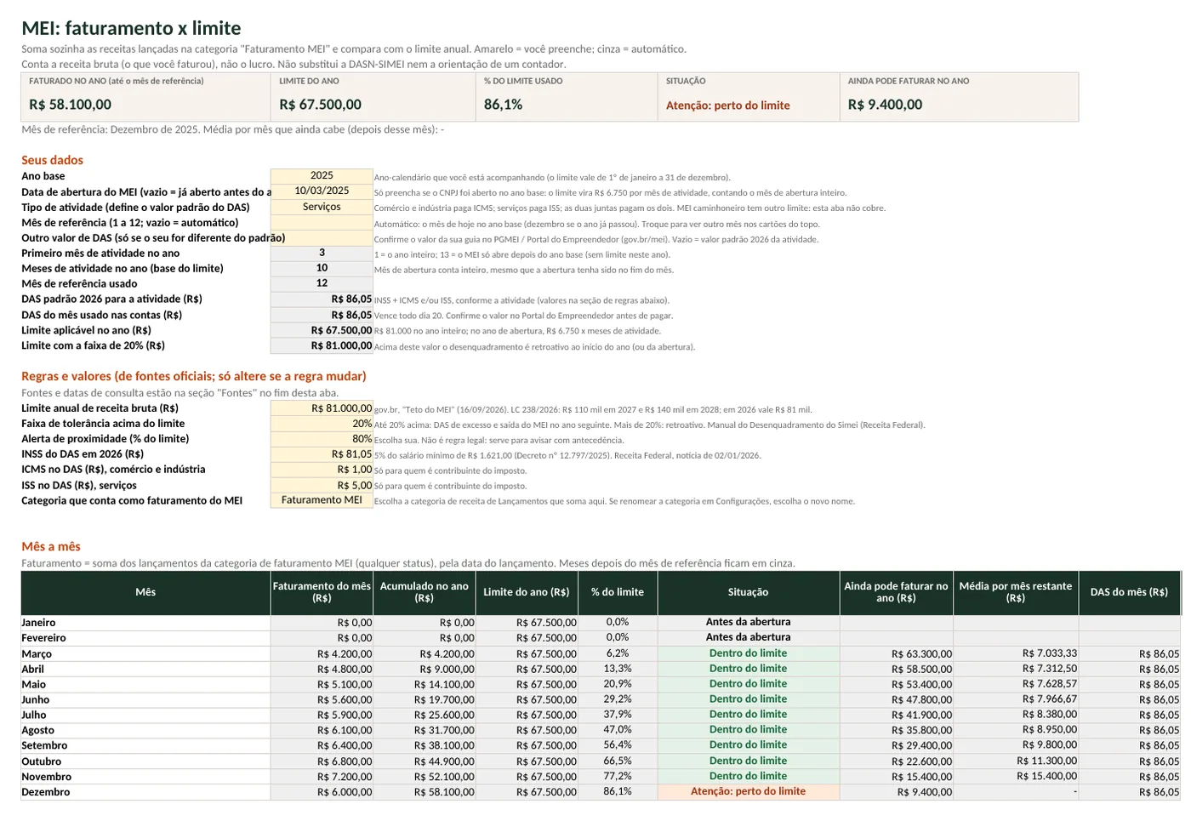This screenshot has width=1191, height=821.
Task: Edit the Alerta de proximidade 80% cell
Action: pos(322,439)
